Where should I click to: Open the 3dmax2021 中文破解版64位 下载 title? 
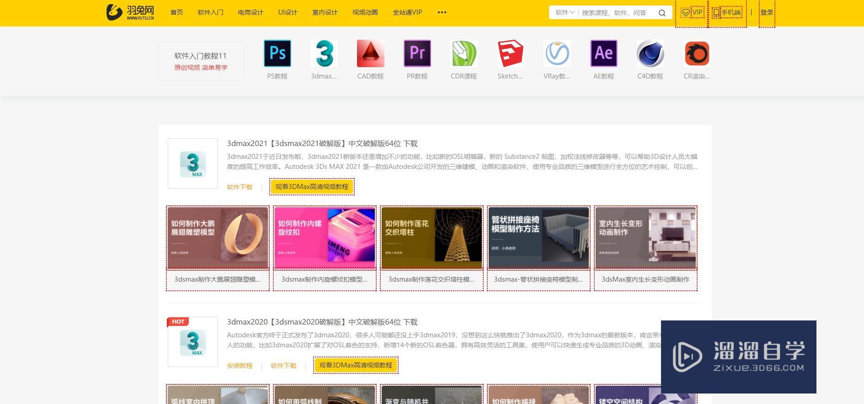(x=322, y=144)
